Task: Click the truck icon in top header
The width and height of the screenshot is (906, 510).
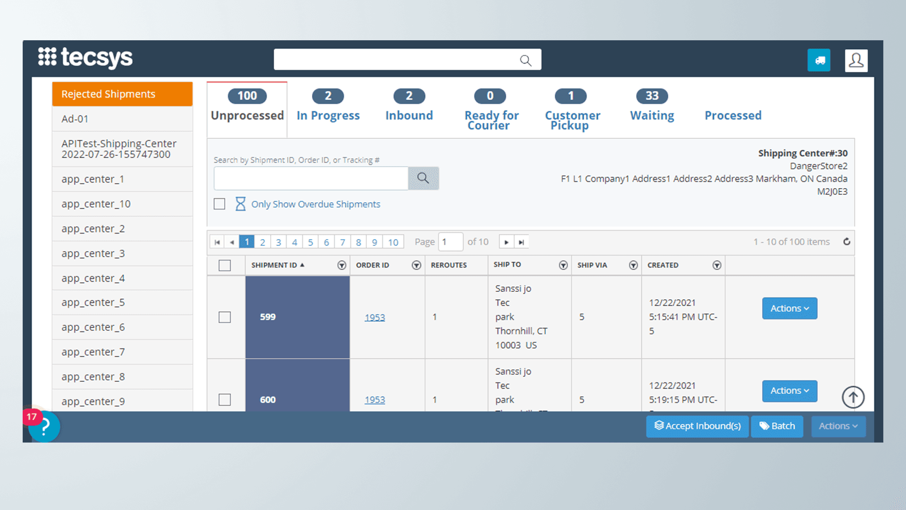Action: point(819,60)
